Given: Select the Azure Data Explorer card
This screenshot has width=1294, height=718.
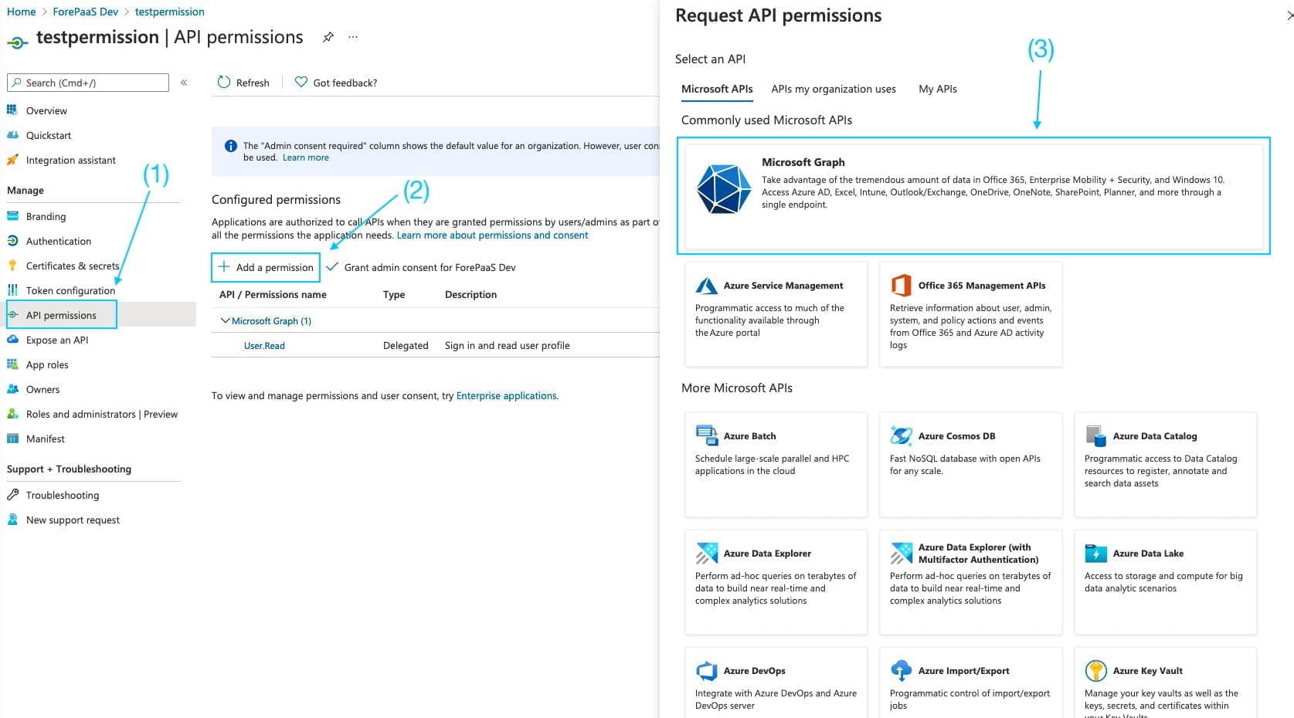Looking at the screenshot, I should pos(776,581).
